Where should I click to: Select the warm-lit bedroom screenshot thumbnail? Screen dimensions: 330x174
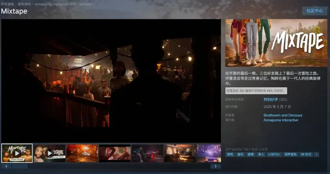180,153
